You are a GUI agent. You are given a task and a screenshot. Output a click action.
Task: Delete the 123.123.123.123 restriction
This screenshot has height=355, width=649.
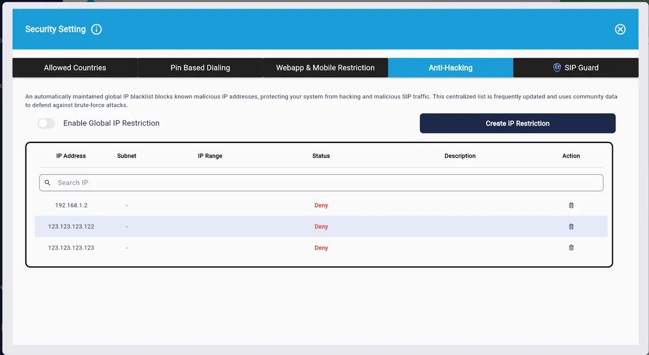(x=571, y=247)
